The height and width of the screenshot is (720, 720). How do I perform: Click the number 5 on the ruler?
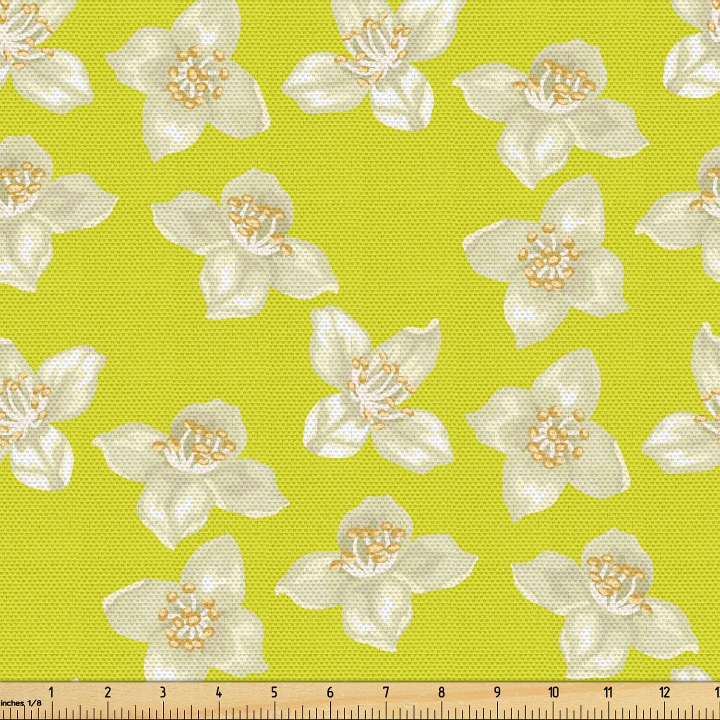[274, 692]
